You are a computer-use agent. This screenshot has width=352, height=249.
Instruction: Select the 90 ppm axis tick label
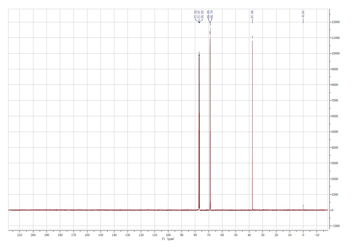182,235
